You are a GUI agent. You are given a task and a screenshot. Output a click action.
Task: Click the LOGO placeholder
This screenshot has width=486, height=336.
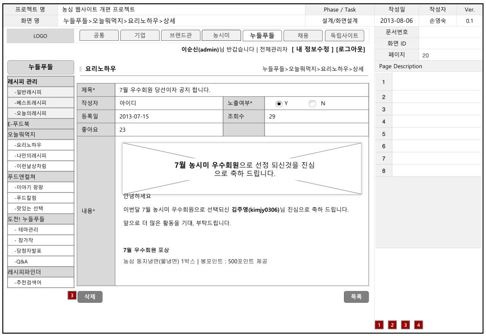click(40, 36)
